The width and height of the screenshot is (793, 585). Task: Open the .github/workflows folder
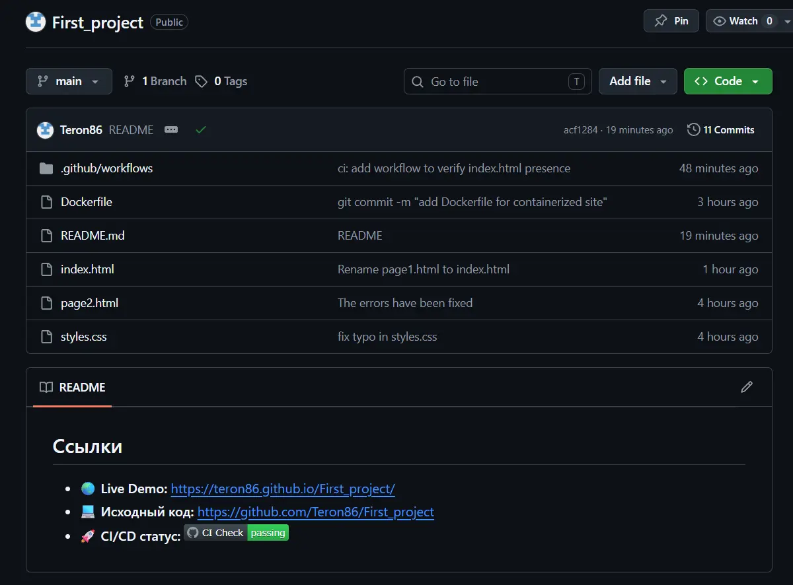[x=106, y=168]
